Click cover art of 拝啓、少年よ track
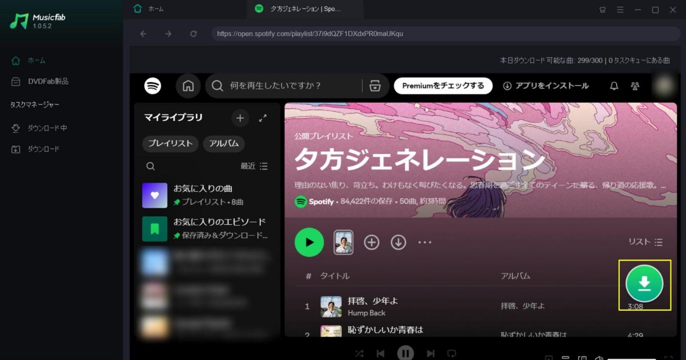Image resolution: width=686 pixels, height=360 pixels. click(331, 307)
